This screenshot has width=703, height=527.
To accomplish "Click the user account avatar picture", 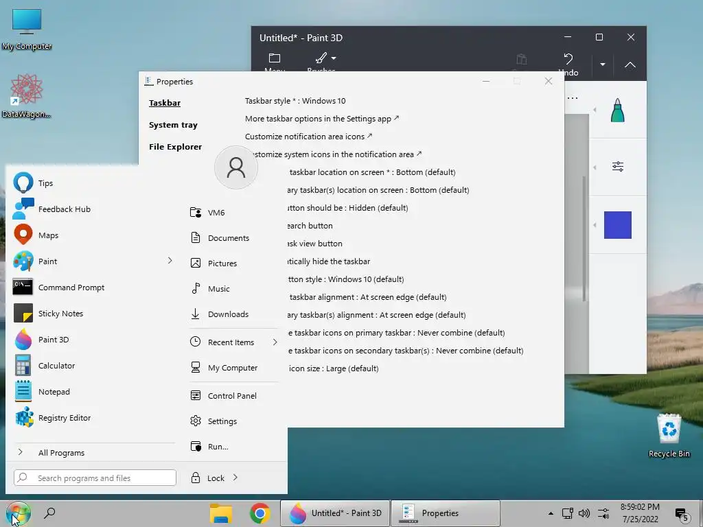I will tap(236, 167).
